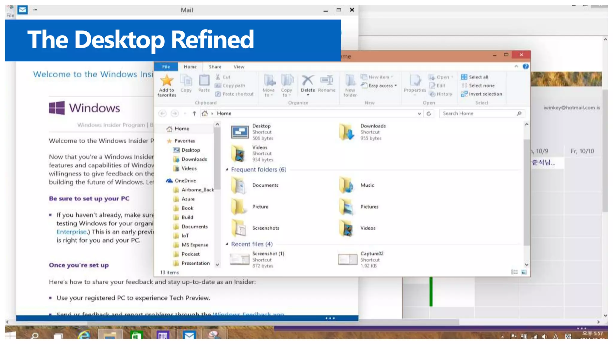Click the History icon in the ribbon
Screen dimensions: 613x344
point(432,94)
